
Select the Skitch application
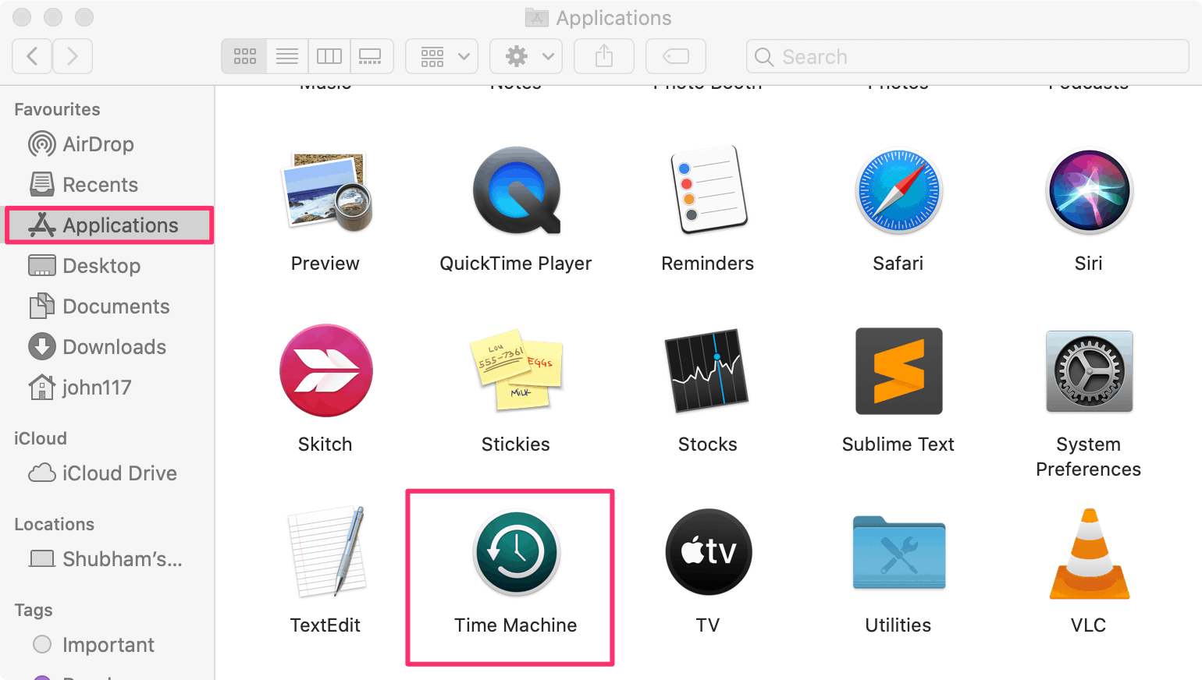click(x=325, y=371)
